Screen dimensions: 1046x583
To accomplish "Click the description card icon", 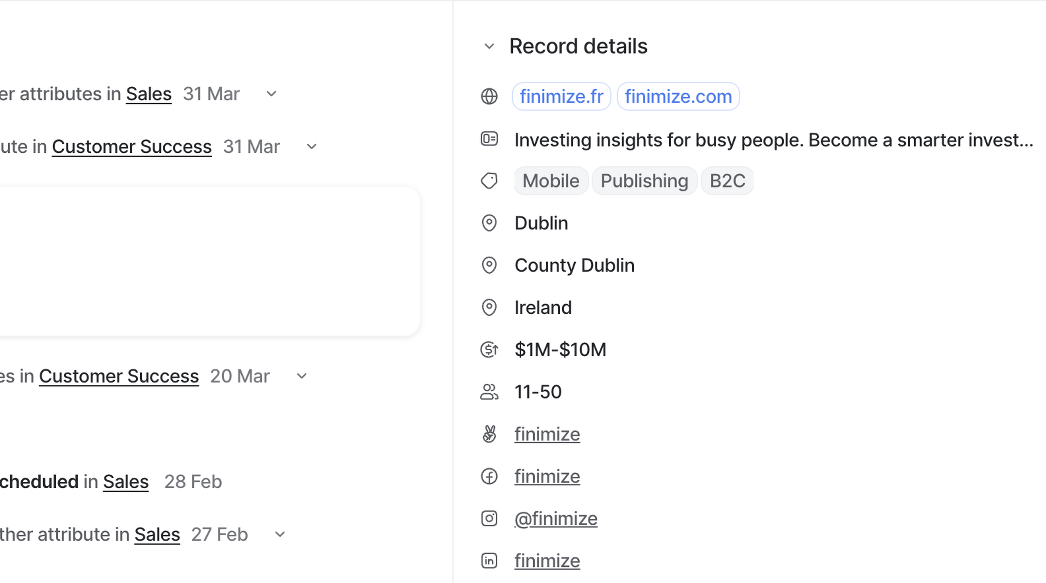I will tap(489, 139).
